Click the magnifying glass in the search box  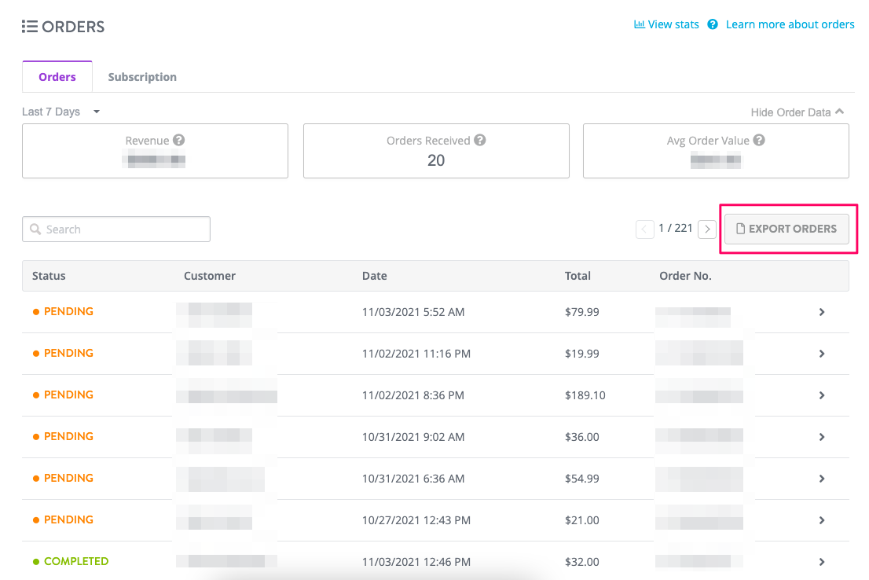point(35,229)
